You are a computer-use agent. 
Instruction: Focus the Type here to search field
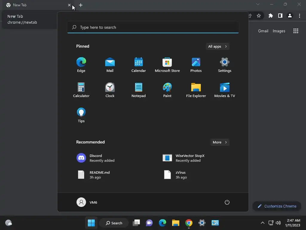coord(153,27)
